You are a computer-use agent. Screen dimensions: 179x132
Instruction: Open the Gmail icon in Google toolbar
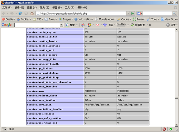(97, 25)
